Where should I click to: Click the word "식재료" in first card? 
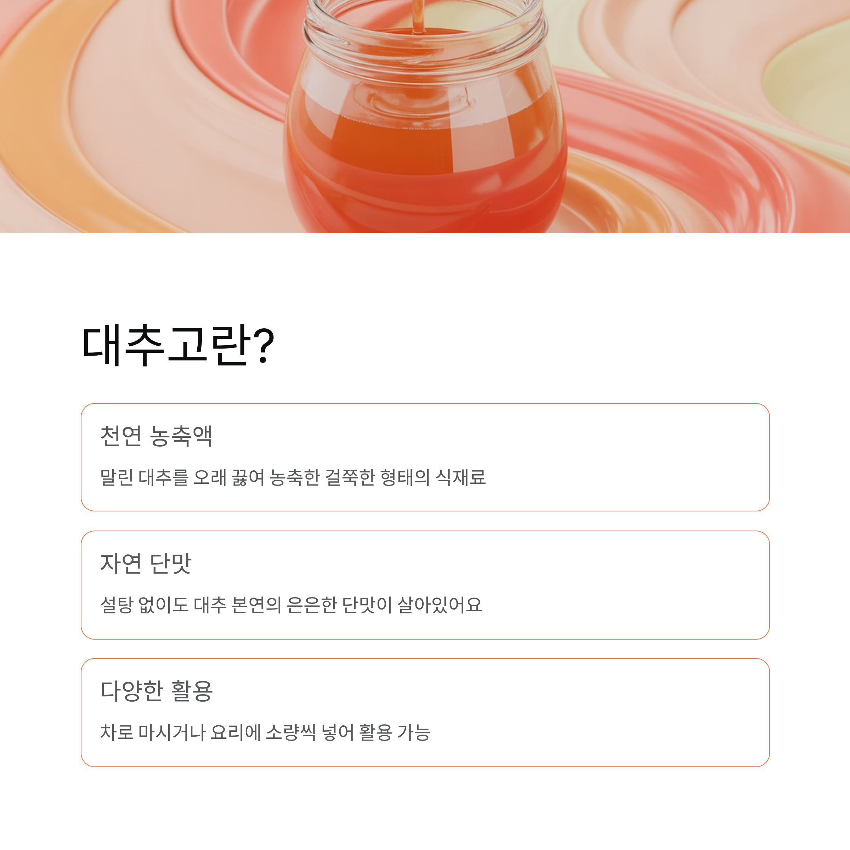461,478
